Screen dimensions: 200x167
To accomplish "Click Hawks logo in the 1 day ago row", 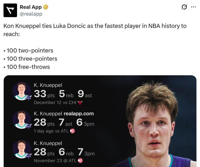I will tap(72, 131).
